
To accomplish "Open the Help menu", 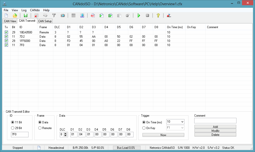I will (x=46, y=10).
